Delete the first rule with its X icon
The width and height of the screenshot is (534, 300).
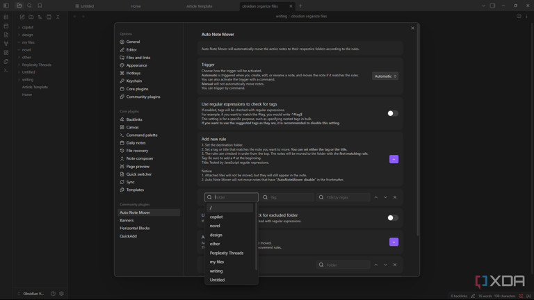click(395, 197)
